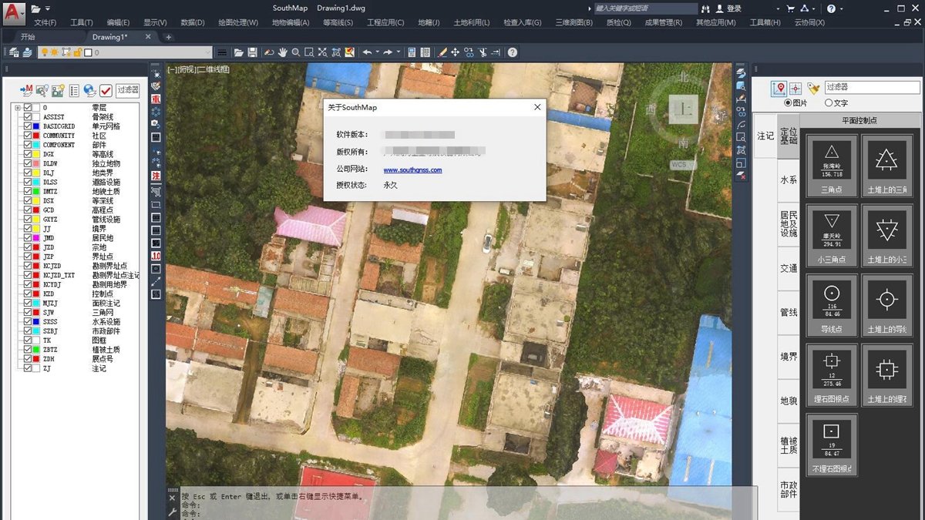925x520 pixels.
Task: Click the map pin locate icon in symbol panel
Action: pyautogui.click(x=780, y=88)
